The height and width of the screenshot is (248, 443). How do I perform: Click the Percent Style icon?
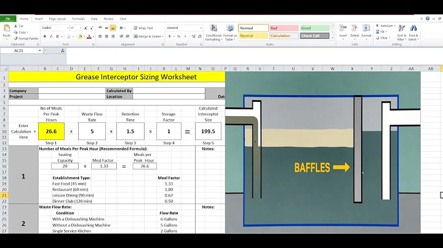coord(178,36)
